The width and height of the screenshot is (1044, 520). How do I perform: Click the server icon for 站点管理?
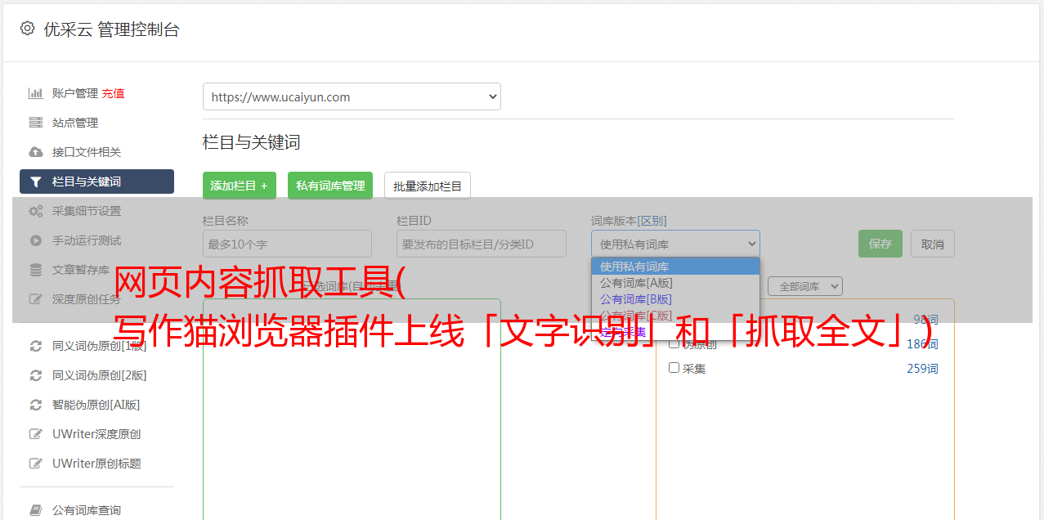pyautogui.click(x=36, y=123)
